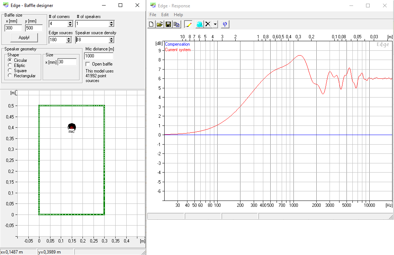Click the 1000 Hz frequency axis label

coord(293,205)
